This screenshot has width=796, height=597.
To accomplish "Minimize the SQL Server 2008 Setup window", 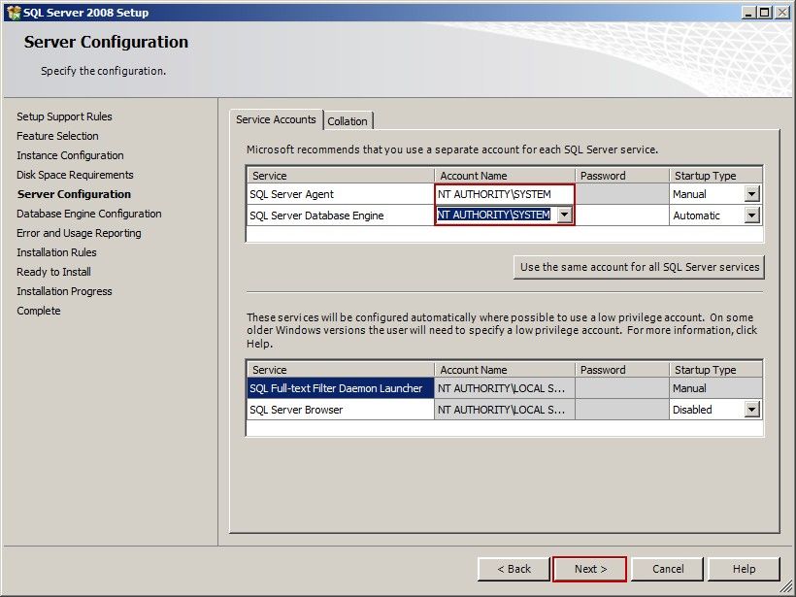I will (747, 13).
